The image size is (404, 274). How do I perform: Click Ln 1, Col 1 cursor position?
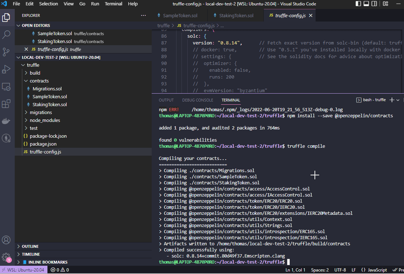(x=295, y=270)
